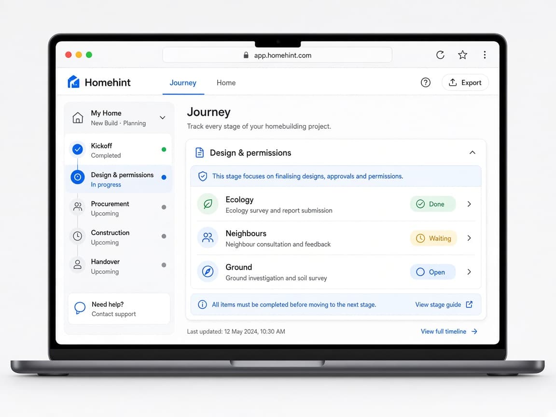Open the Handover stage person icon
This screenshot has height=417, width=556.
(x=78, y=264)
